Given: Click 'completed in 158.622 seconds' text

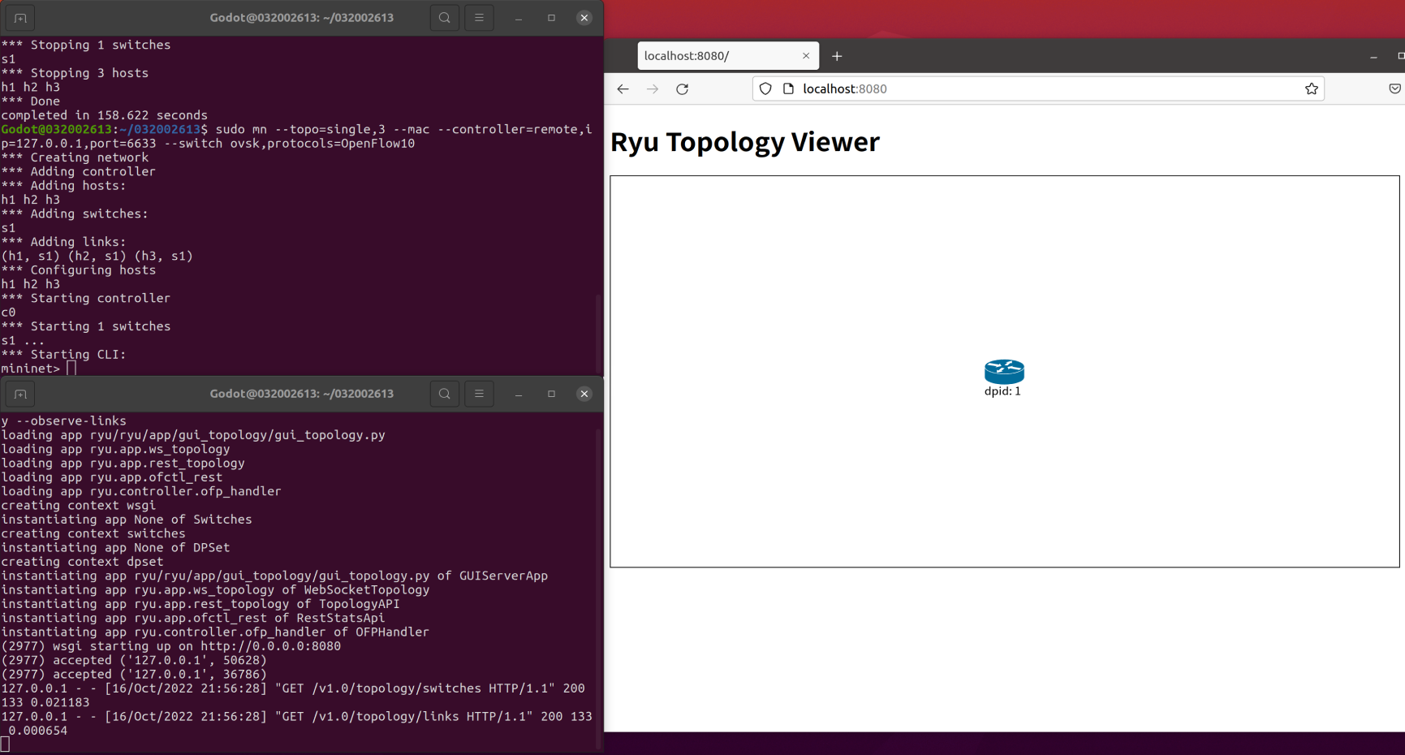Looking at the screenshot, I should click(x=104, y=115).
